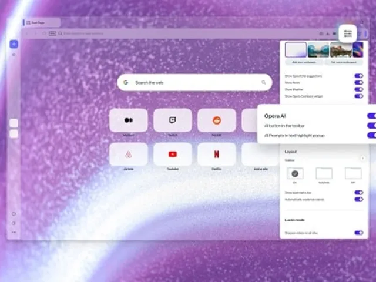Click the Easy Setup icon in toolbar

coord(348,33)
